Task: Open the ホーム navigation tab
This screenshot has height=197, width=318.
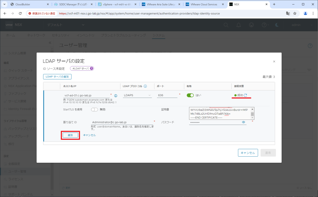Action: [x=11, y=35]
